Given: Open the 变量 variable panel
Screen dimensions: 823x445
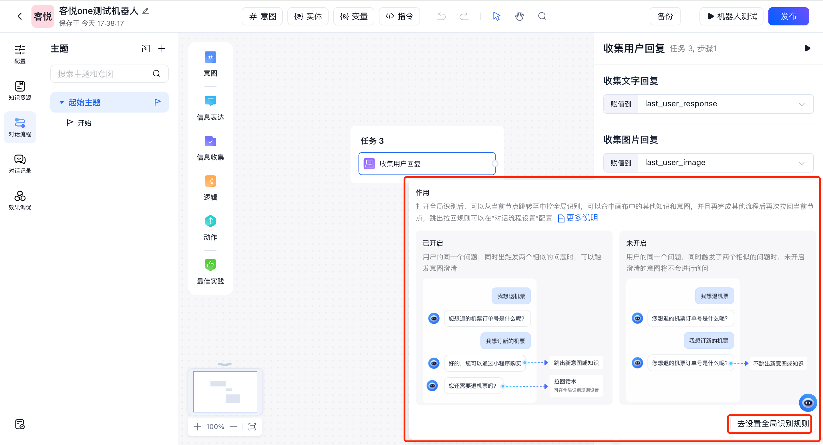Looking at the screenshot, I should pyautogui.click(x=353, y=16).
